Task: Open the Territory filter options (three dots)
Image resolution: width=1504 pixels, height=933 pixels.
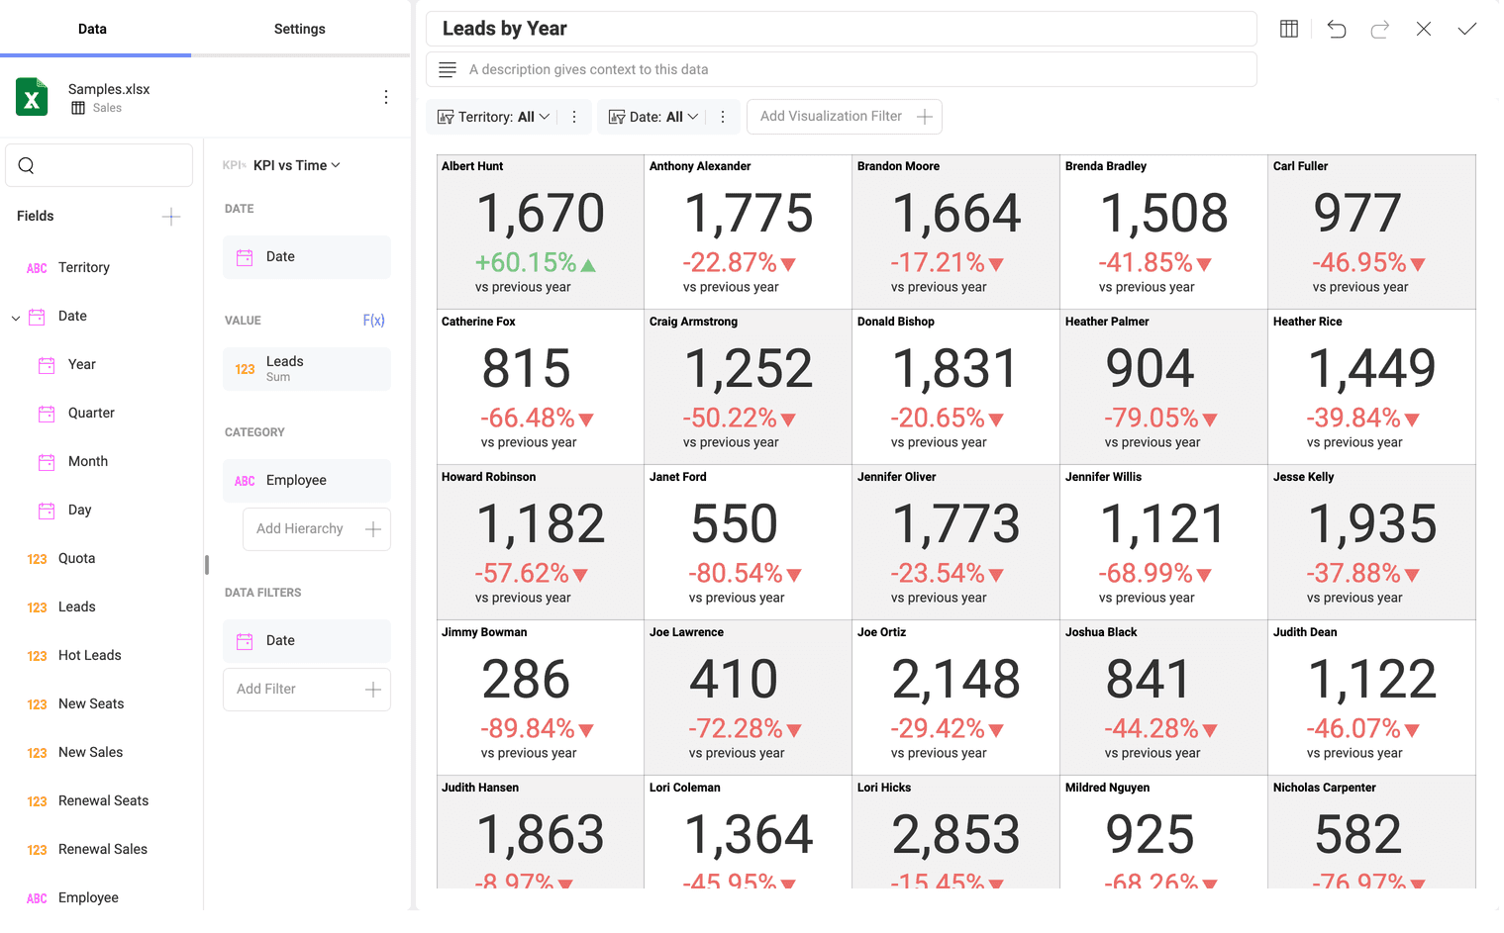Action: click(x=574, y=117)
